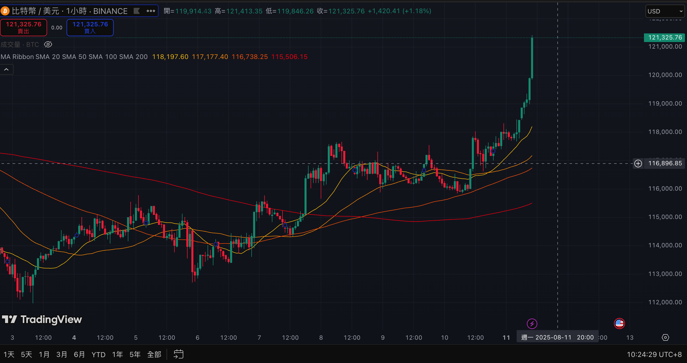The height and width of the screenshot is (363, 687).
Task: Select the YTD time range
Action: (x=98, y=354)
